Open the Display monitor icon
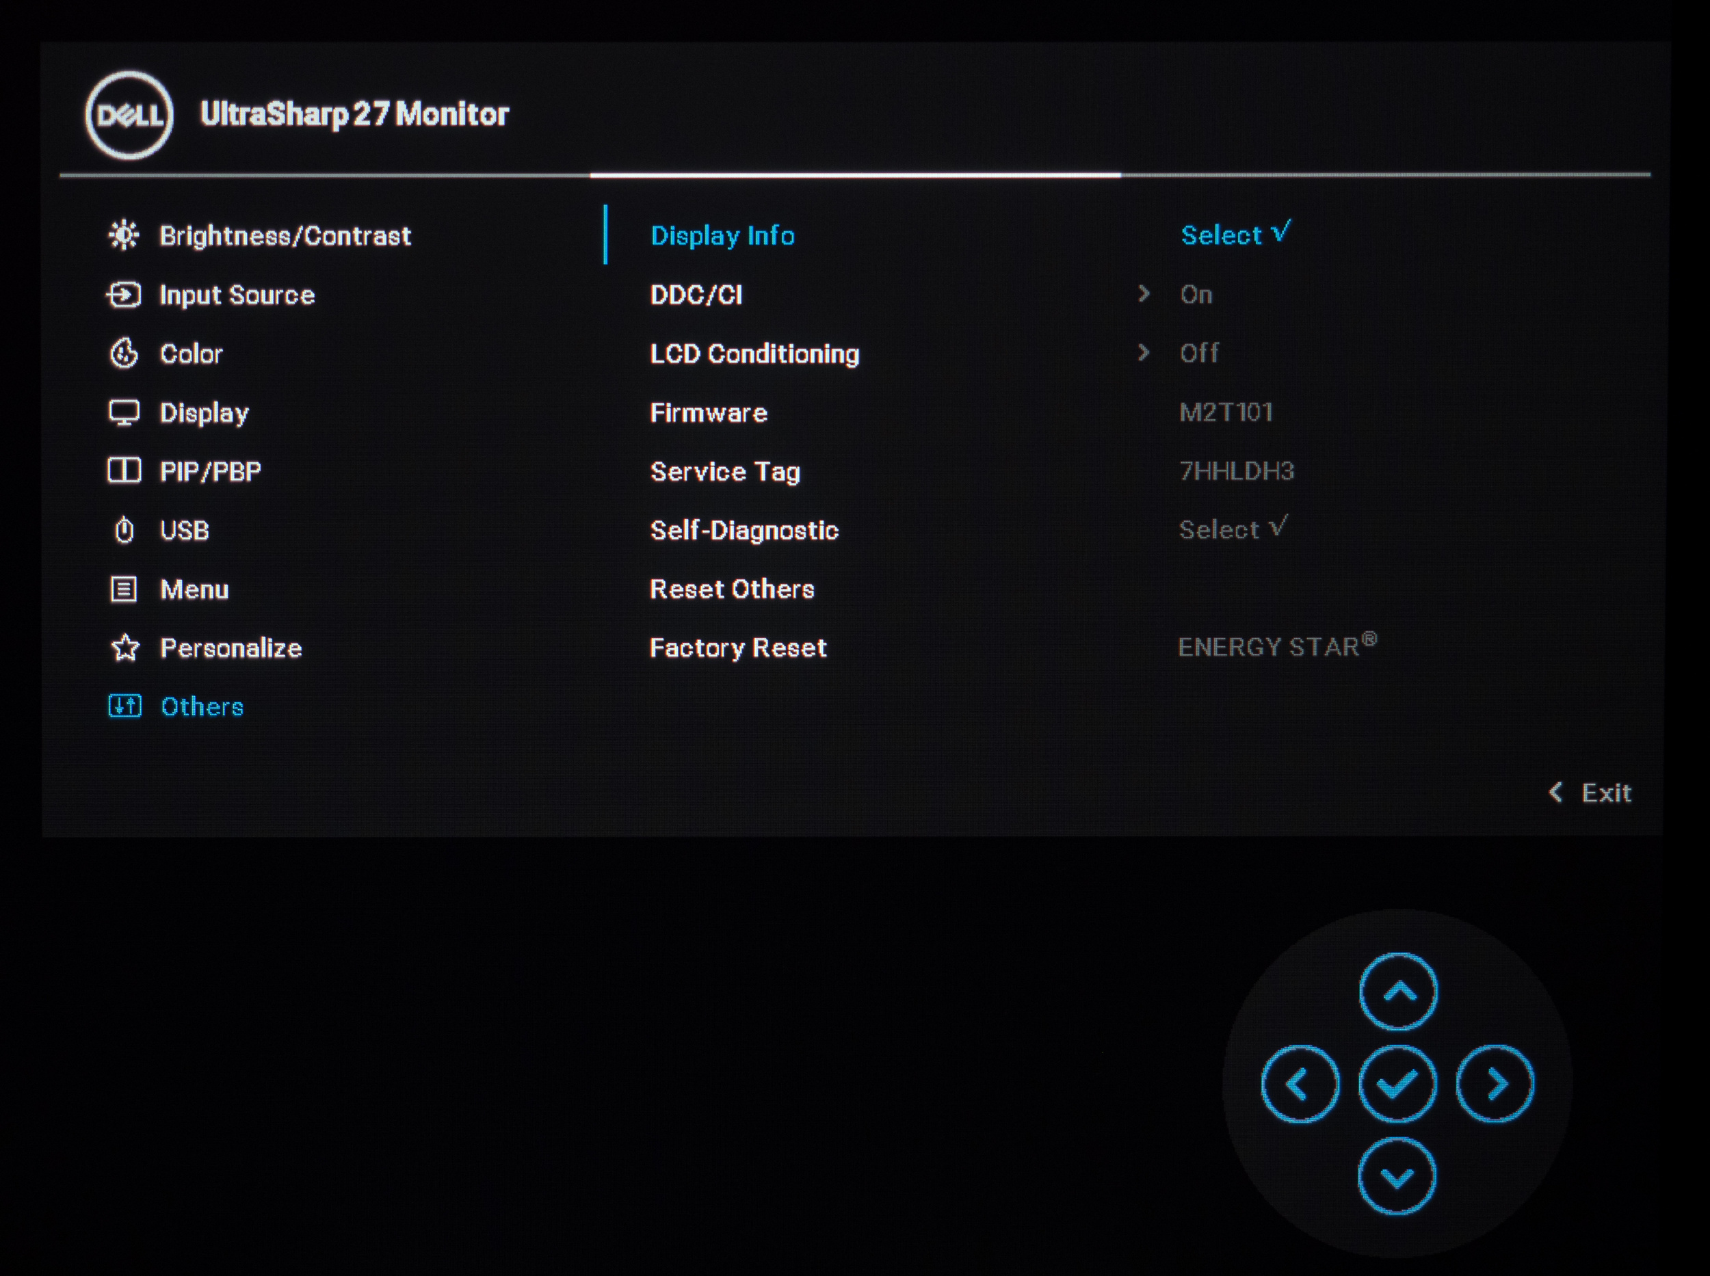This screenshot has height=1276, width=1710. [x=124, y=412]
